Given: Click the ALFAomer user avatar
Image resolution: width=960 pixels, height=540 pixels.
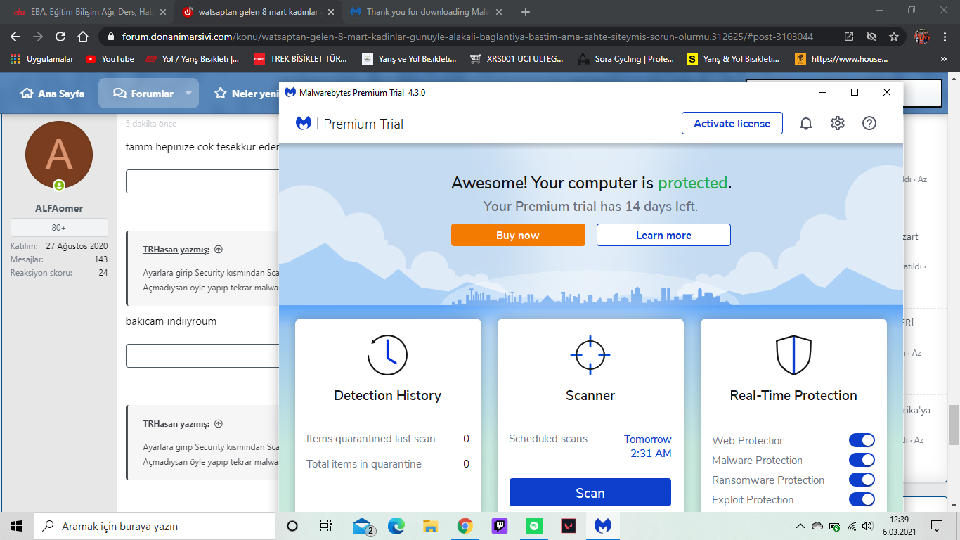Looking at the screenshot, I should pos(59,155).
